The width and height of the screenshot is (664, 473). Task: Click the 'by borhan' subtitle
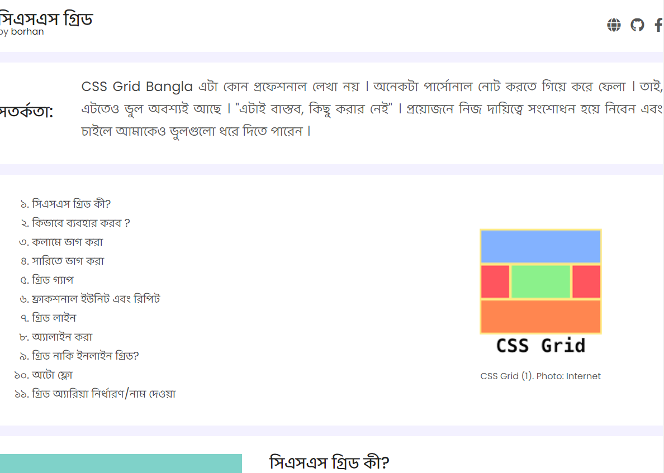pos(22,32)
